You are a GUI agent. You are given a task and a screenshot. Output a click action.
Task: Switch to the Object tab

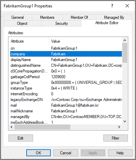coord(22,23)
